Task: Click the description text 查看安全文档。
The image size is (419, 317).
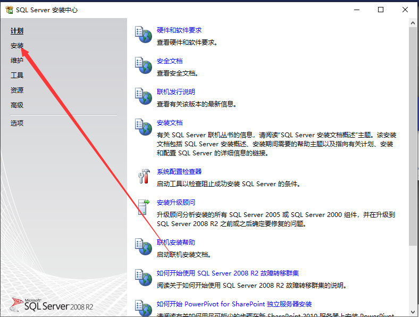Action: [178, 73]
